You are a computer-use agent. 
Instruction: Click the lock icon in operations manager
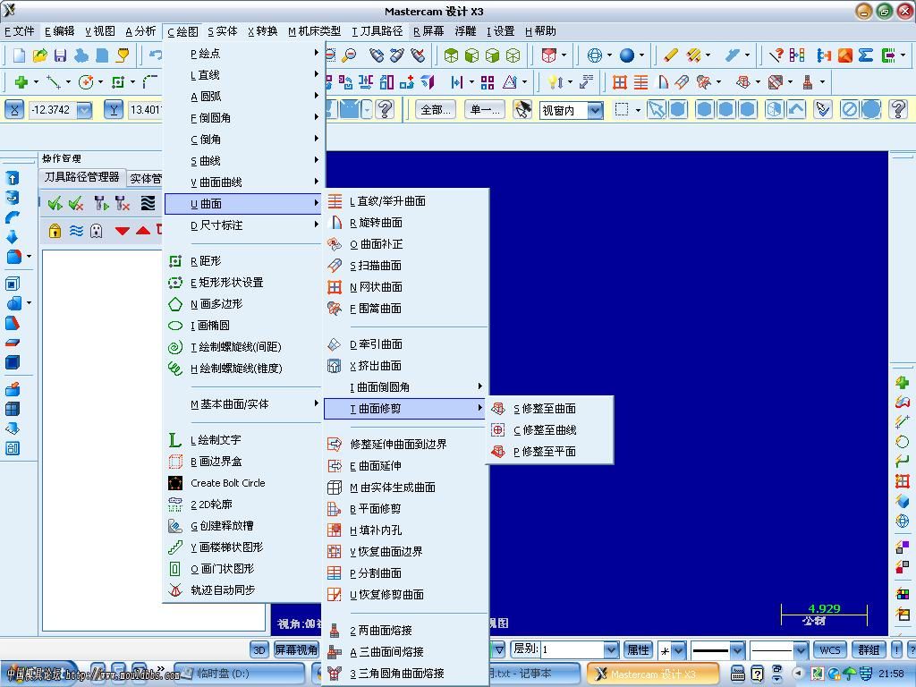[x=55, y=231]
